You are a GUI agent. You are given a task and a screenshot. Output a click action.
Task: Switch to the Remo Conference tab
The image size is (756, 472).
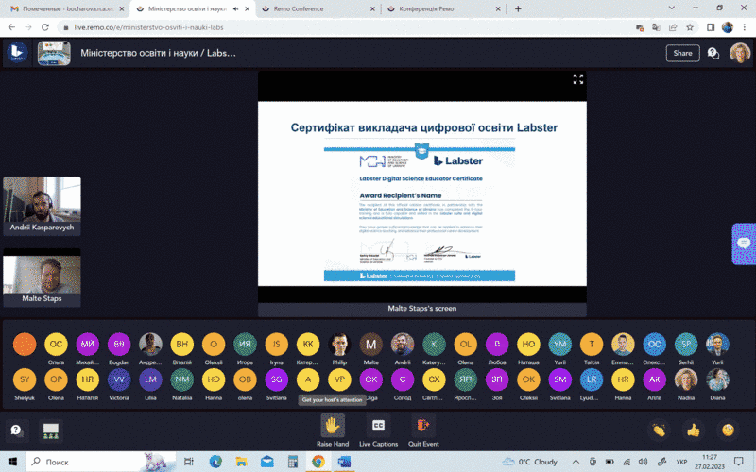pos(318,8)
